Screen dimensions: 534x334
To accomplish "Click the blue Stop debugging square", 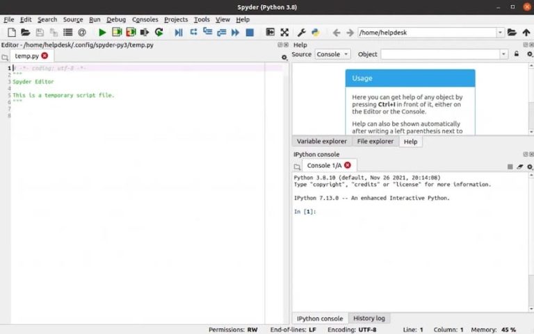I will 250,33.
